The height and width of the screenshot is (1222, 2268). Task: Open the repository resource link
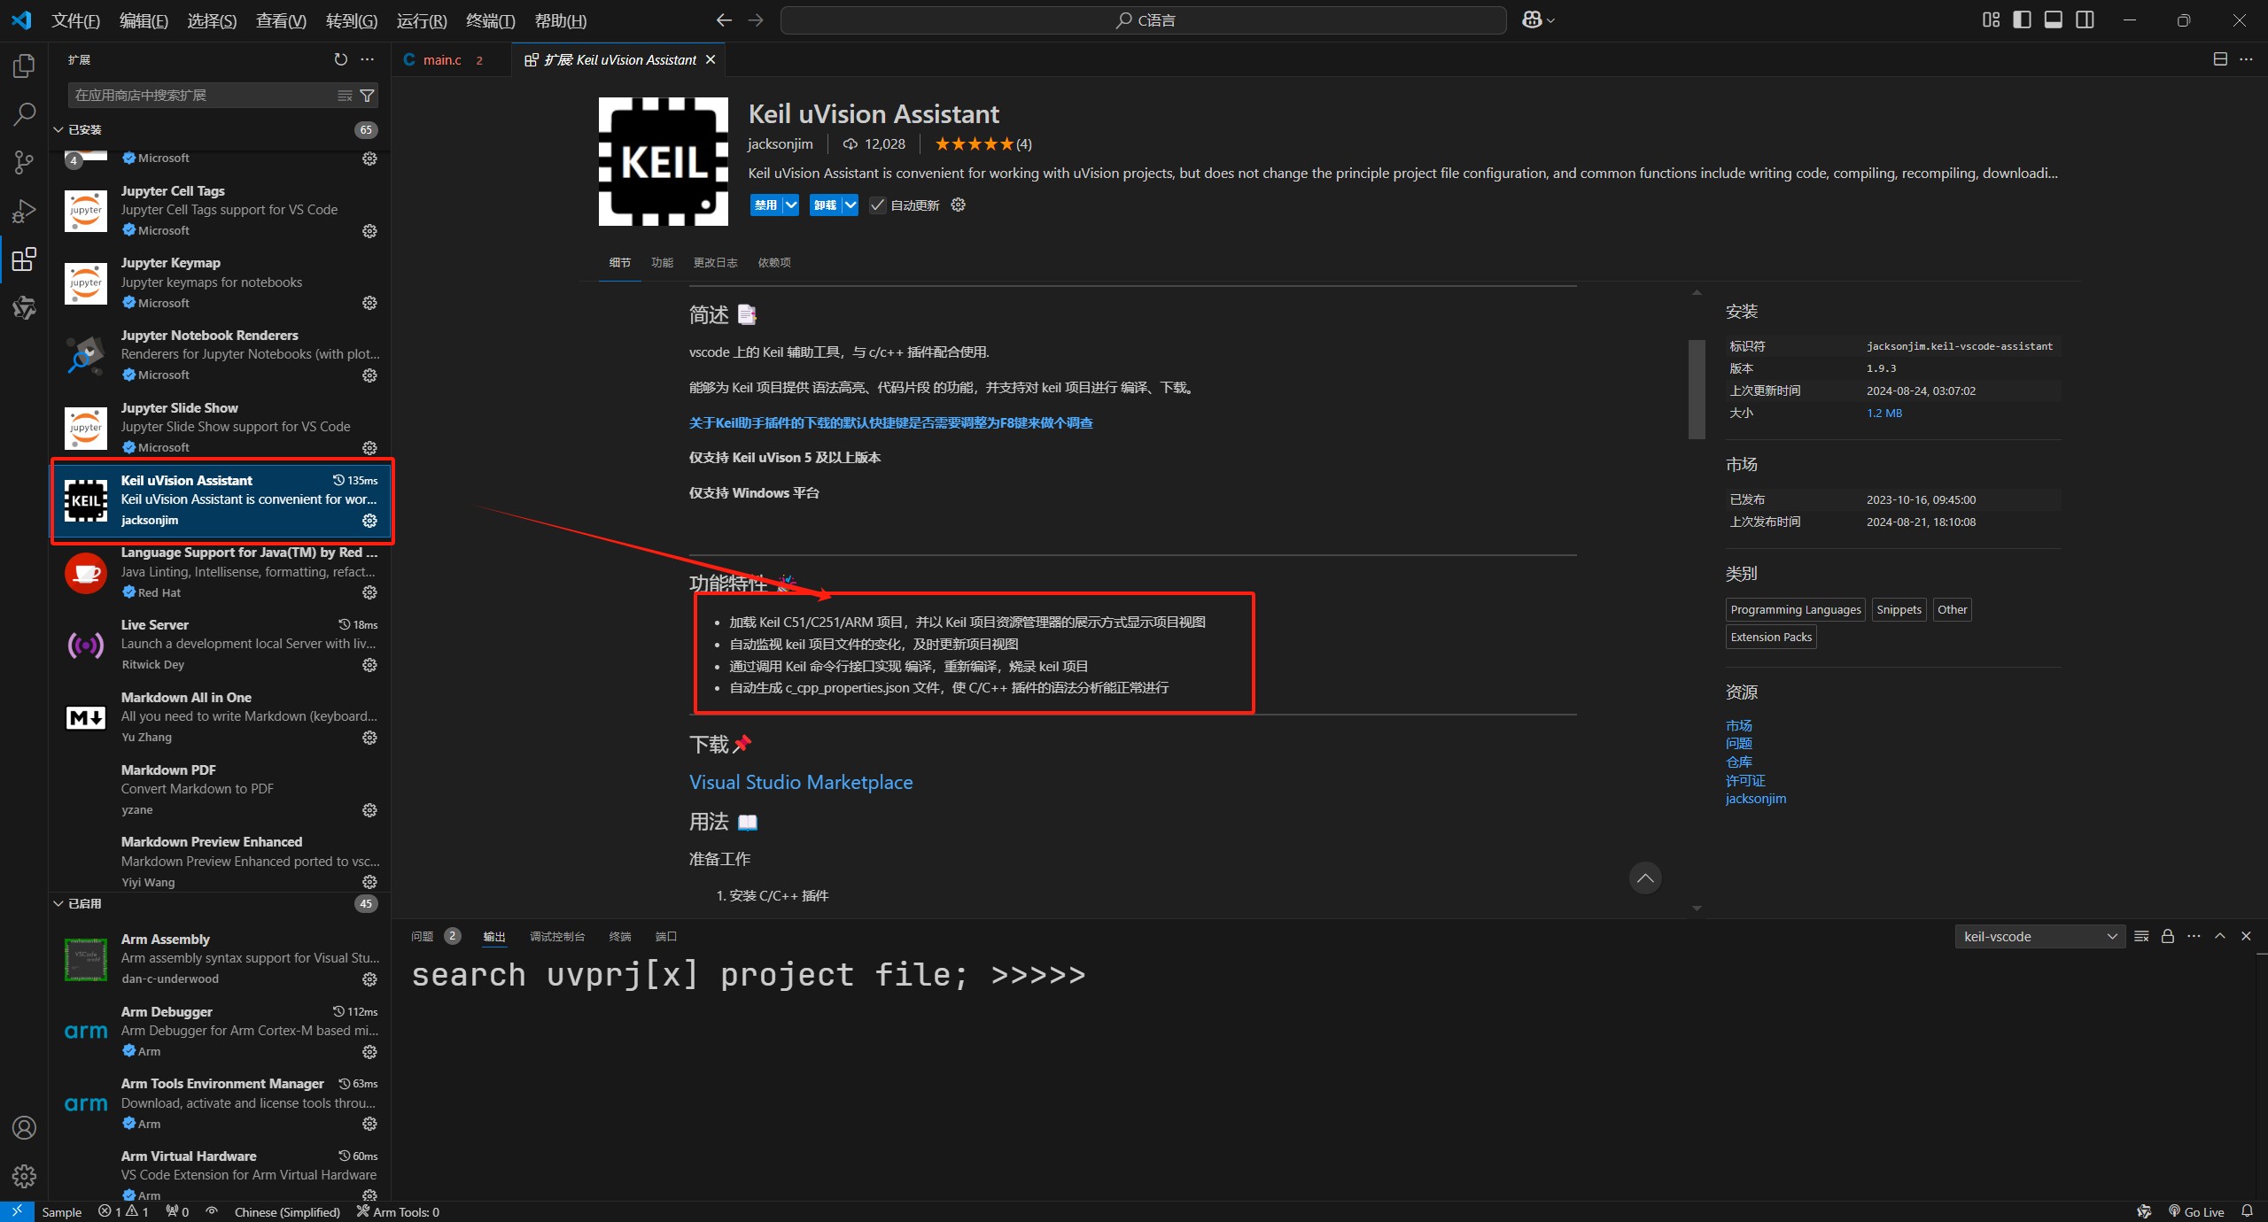(1739, 762)
